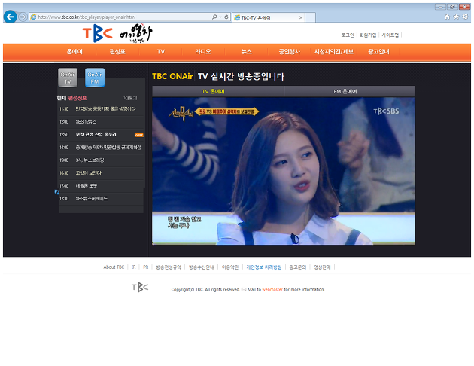Open the IR footer link
This screenshot has height=366, width=474.
pyautogui.click(x=133, y=267)
